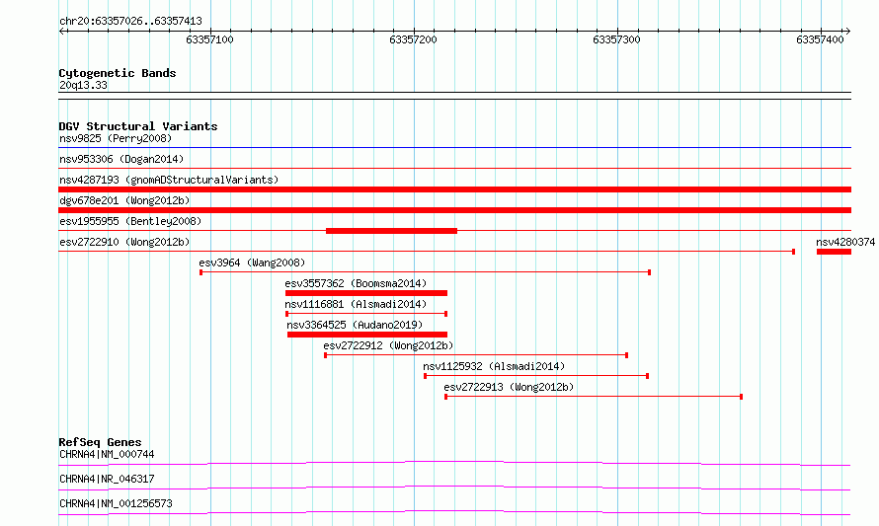The height and width of the screenshot is (526, 879).
Task: Click the chr20:63357026..63357413 coordinate label
Action: click(130, 22)
